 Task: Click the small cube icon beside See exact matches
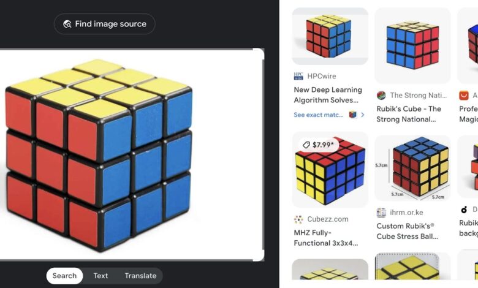(352, 115)
